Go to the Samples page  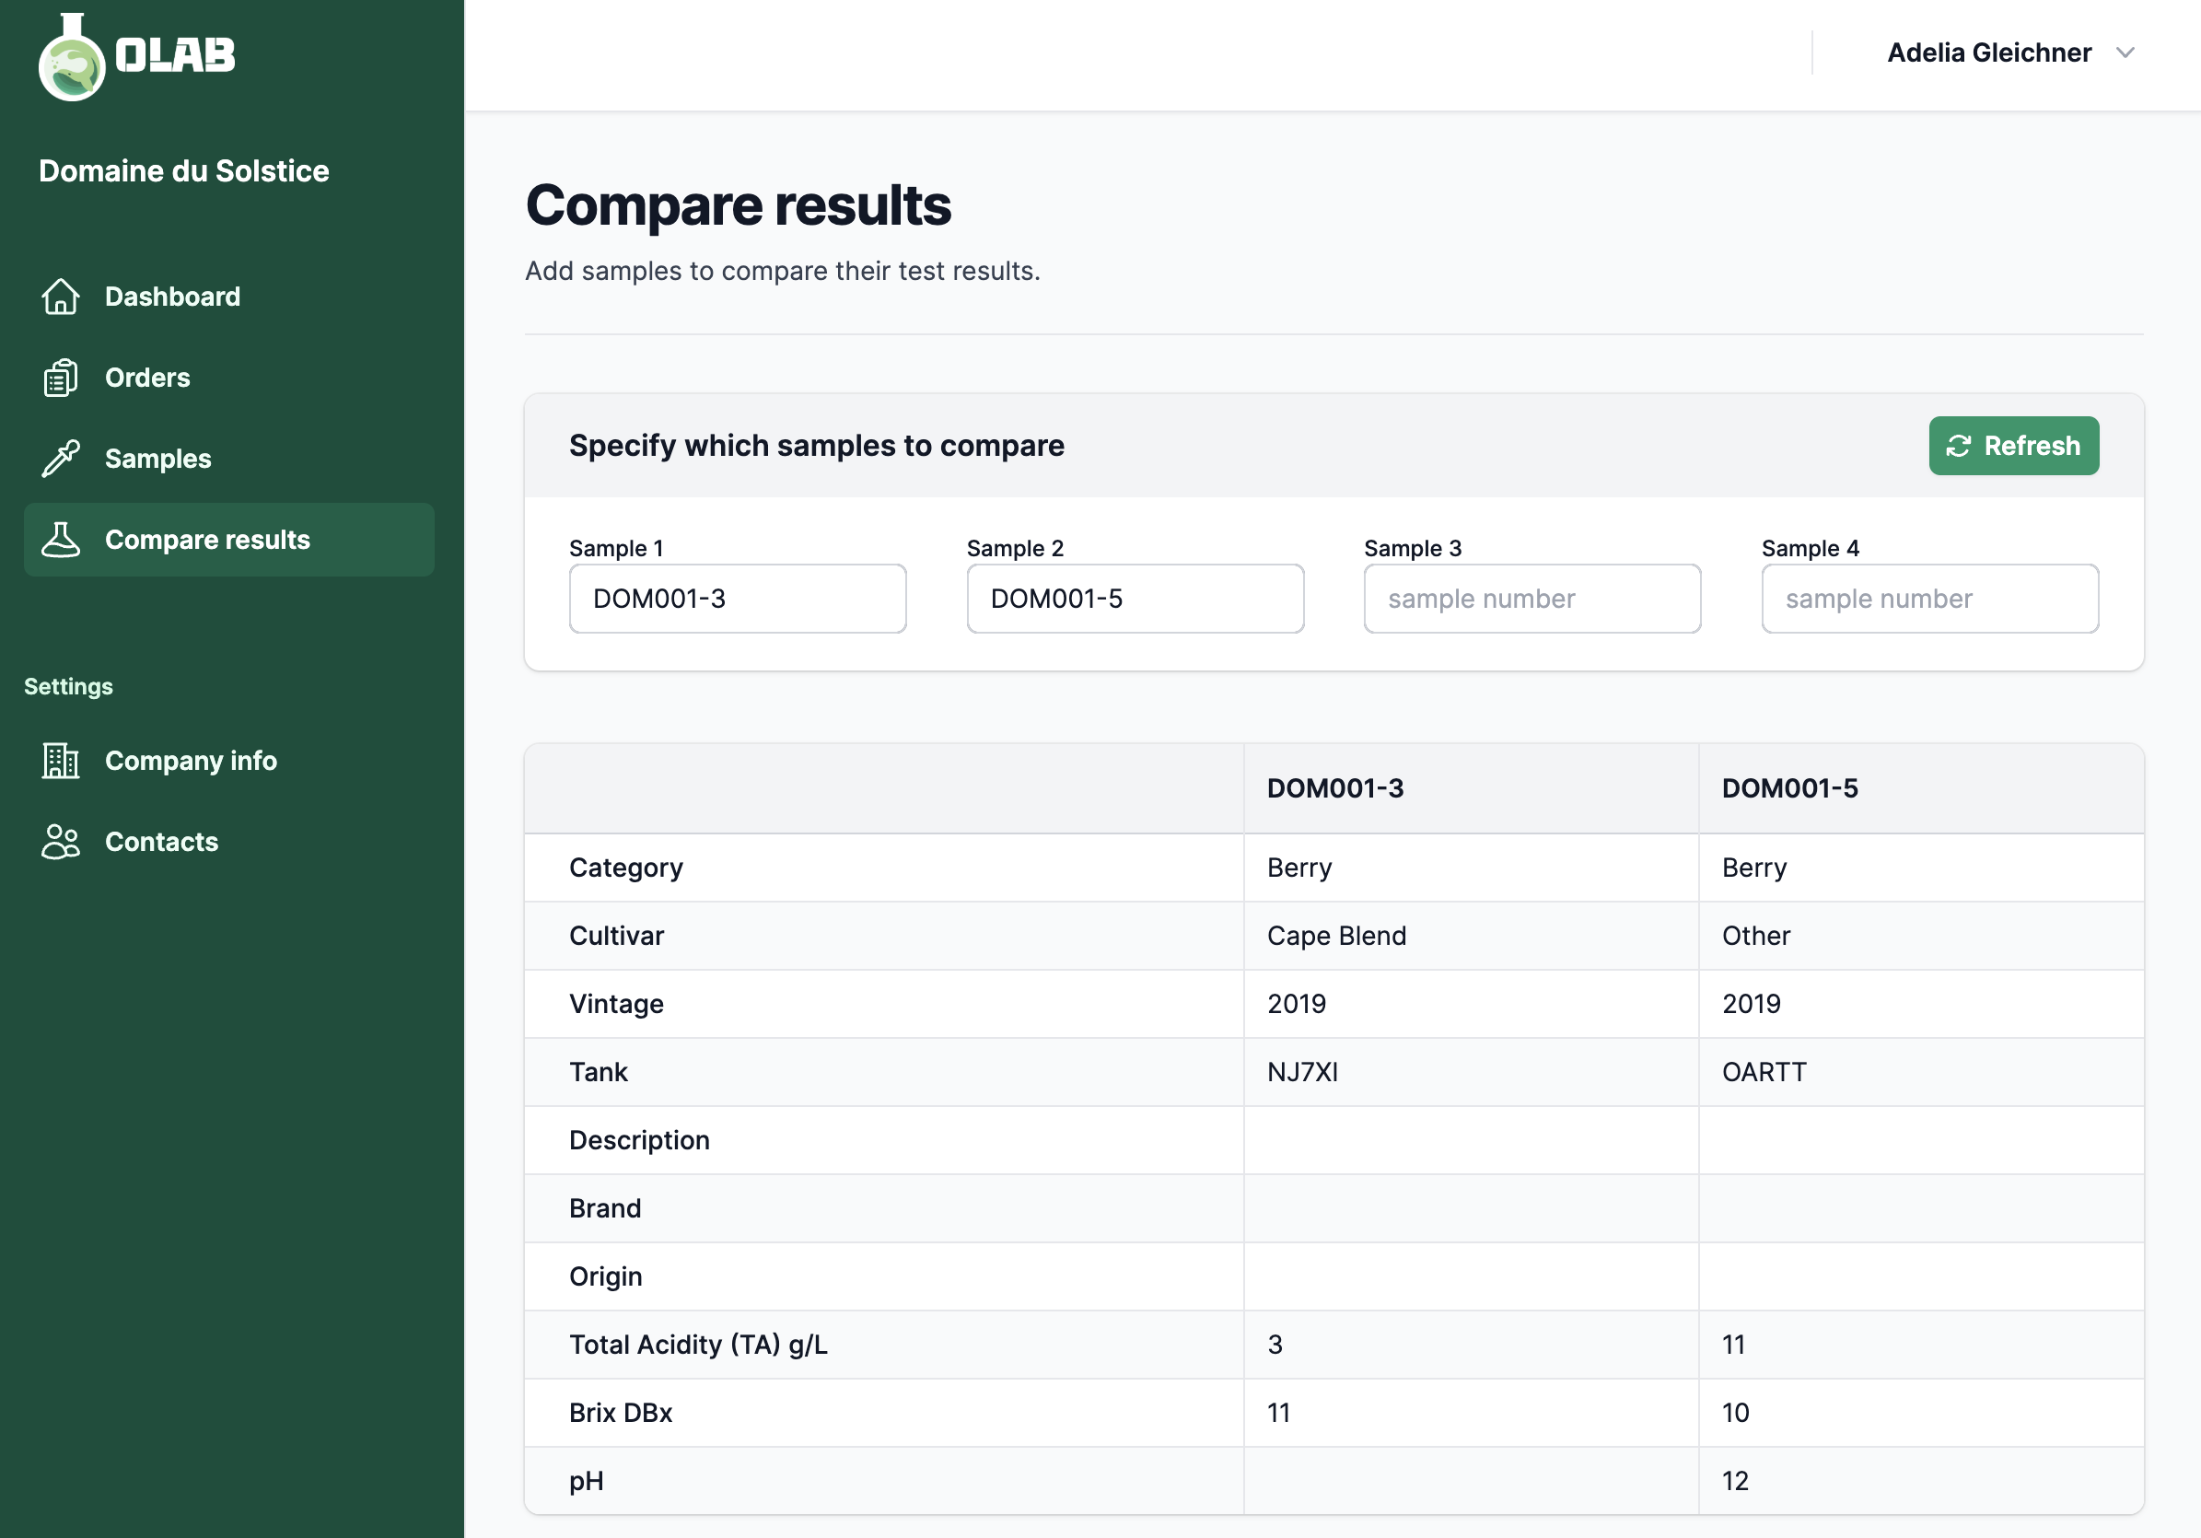point(158,459)
